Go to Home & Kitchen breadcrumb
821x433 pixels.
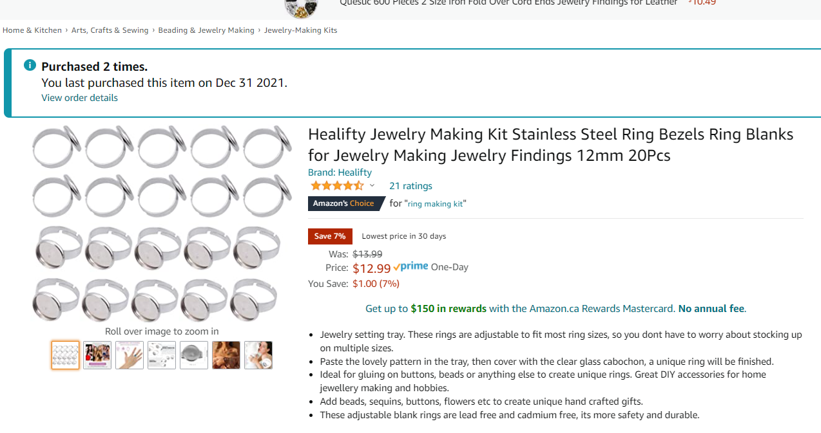tap(32, 30)
